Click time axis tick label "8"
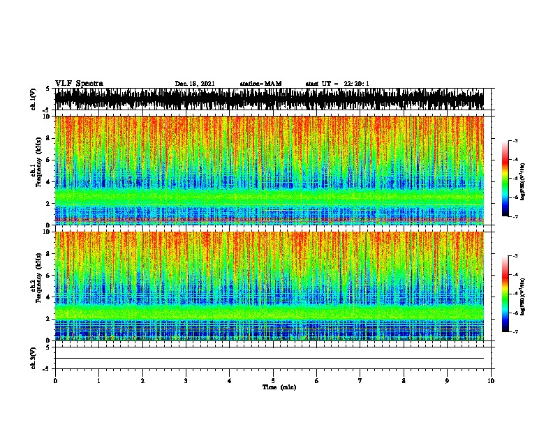This screenshot has width=553, height=427. coord(404,381)
